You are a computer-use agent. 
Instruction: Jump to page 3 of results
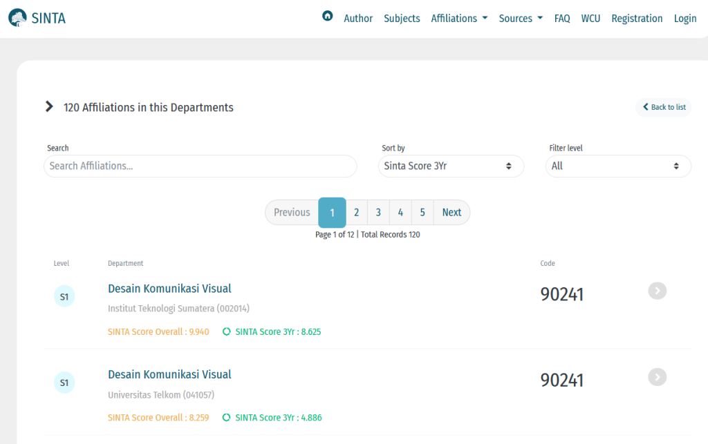[x=378, y=212]
